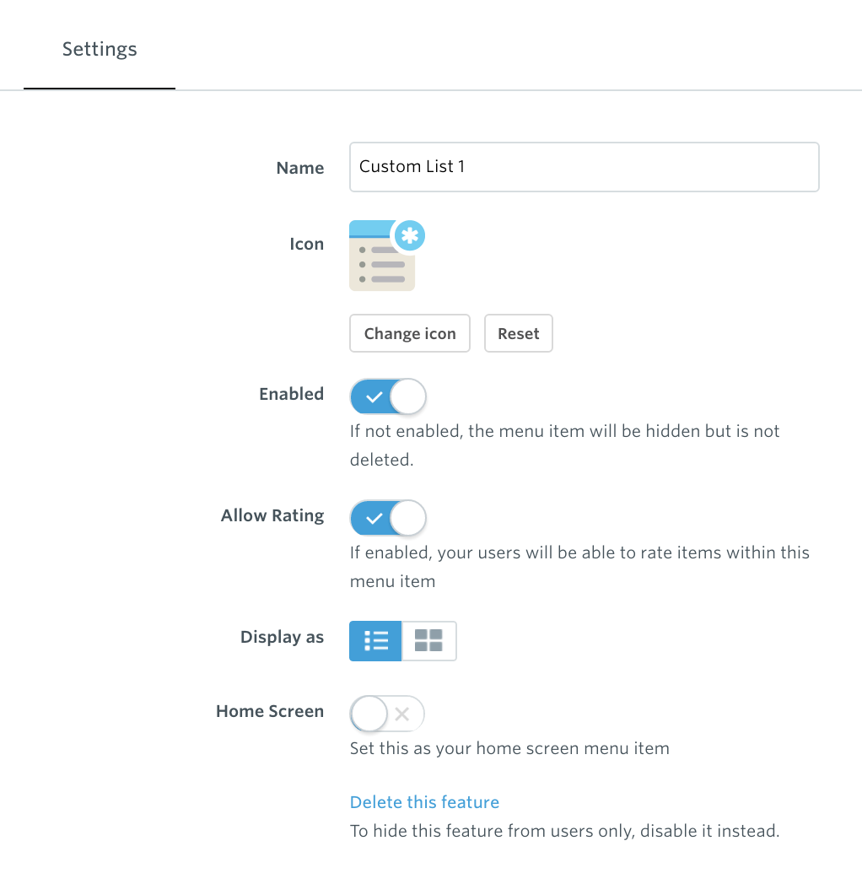Click the Reset icon button
This screenshot has width=862, height=884.
[519, 333]
